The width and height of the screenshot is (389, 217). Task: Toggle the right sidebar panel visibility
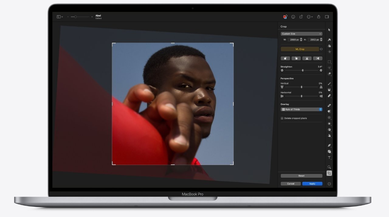coord(327,17)
